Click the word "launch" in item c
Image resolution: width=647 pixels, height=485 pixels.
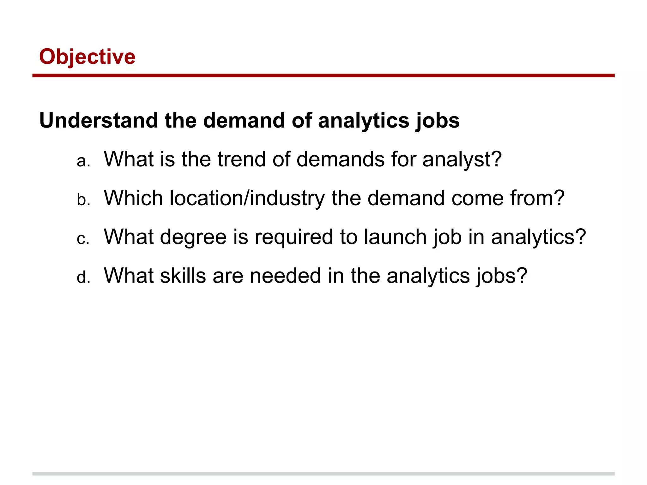395,237
